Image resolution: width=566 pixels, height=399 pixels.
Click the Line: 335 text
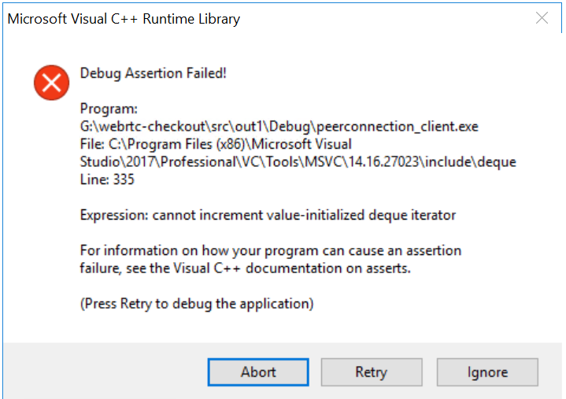(x=107, y=179)
